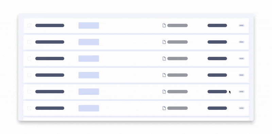Click the document file icon in first row
This screenshot has height=134, width=272.
[x=164, y=26]
